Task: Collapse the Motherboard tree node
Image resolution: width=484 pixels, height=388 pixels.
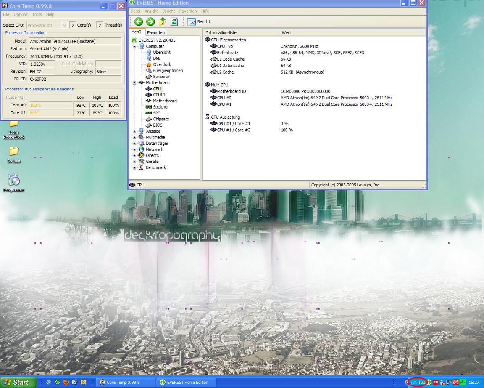Action: [134, 82]
